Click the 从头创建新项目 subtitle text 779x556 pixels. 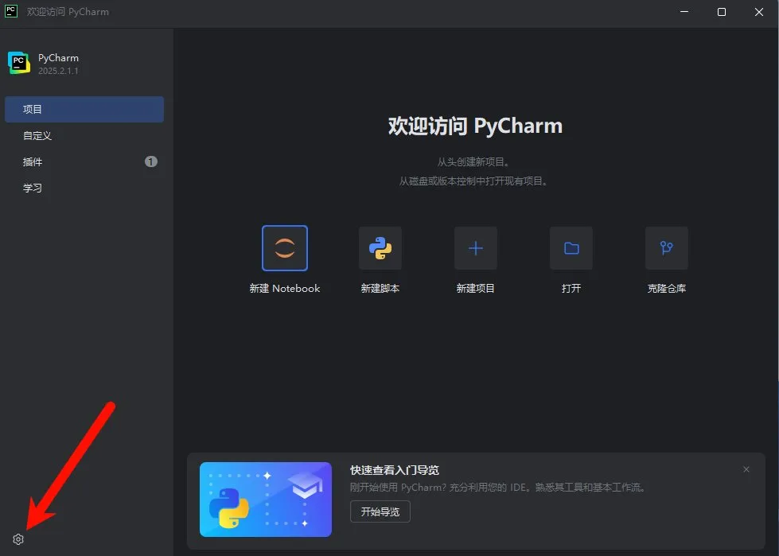(473, 161)
